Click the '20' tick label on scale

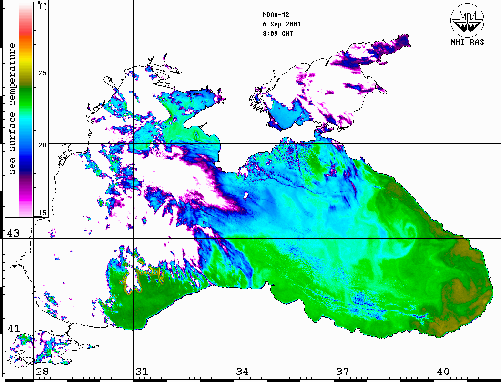tap(42, 145)
